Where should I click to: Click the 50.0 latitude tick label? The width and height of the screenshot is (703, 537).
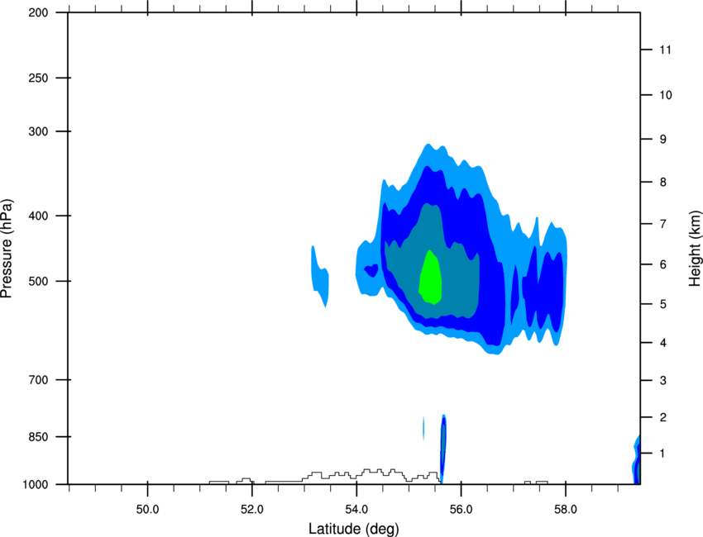click(x=147, y=510)
